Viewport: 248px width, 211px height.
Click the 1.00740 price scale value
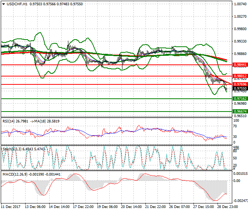point(240,4)
